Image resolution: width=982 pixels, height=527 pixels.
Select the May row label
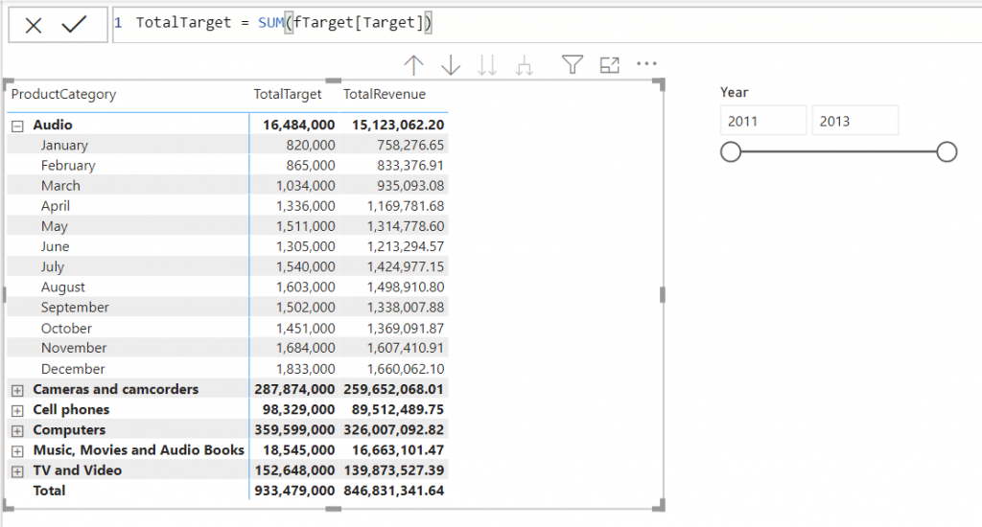coord(55,226)
